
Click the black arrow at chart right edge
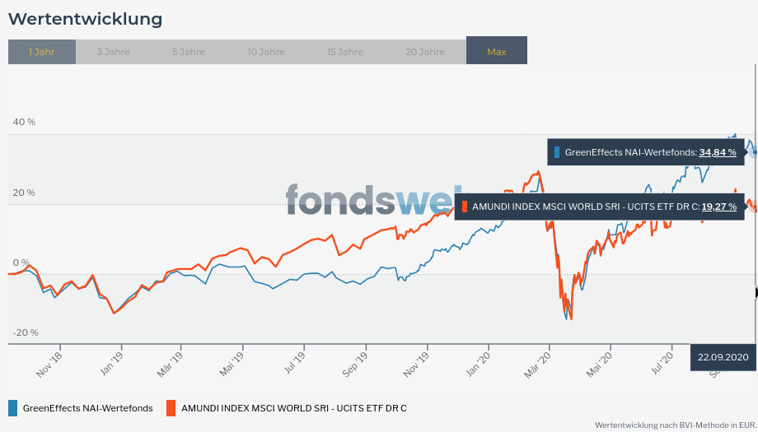click(756, 292)
